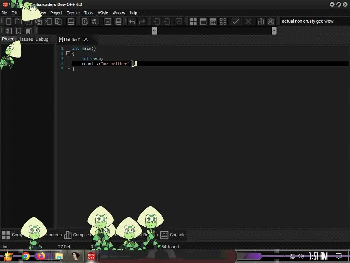Screen dimensions: 350x263
Task: Start debugging with the checkmark icon
Action: click(x=235, y=22)
